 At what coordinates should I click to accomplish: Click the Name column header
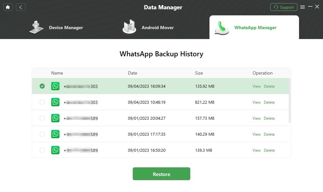coord(57,73)
